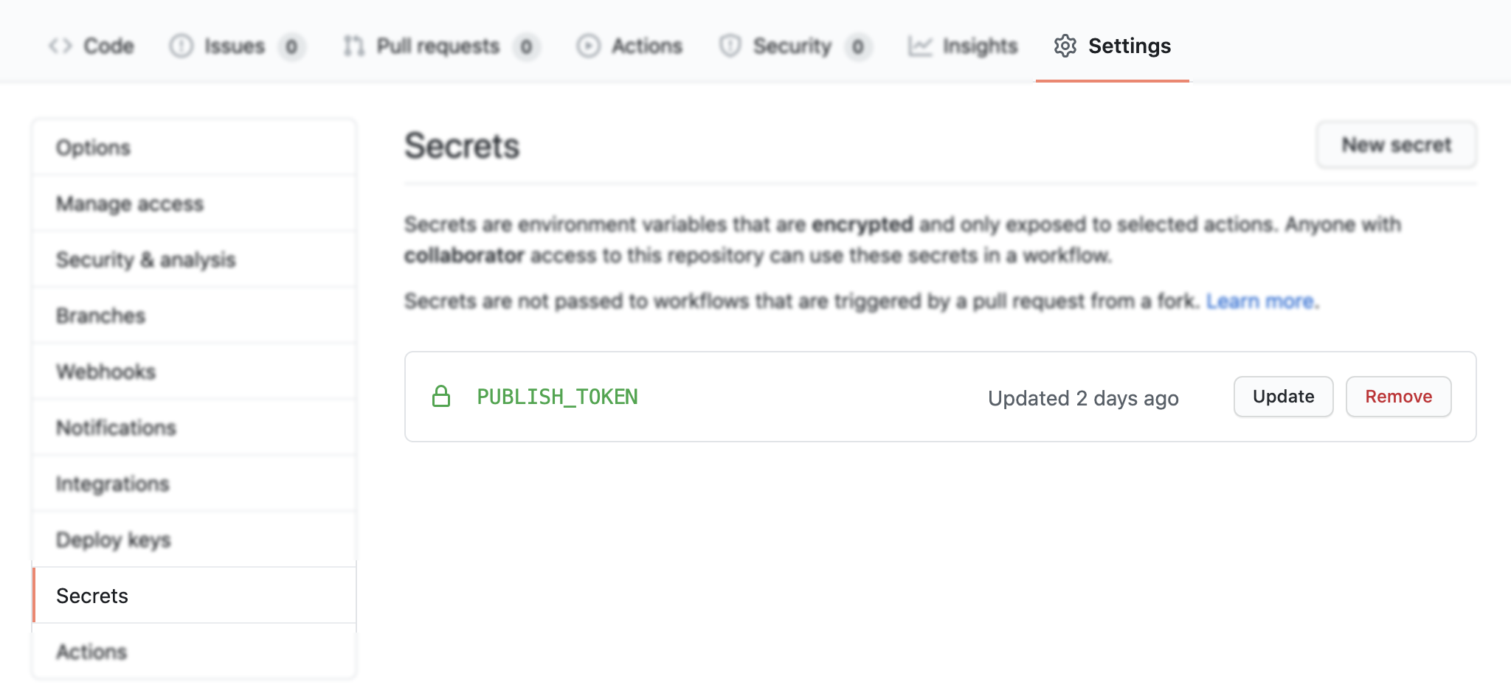Select Branches in the settings sidebar
Image resolution: width=1511 pixels, height=693 pixels.
(x=100, y=316)
